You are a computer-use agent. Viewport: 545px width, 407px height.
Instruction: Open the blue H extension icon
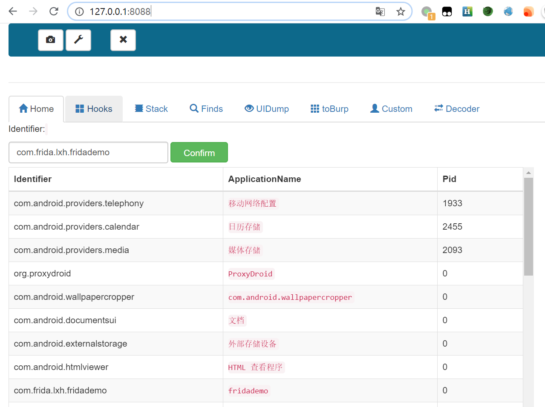pyautogui.click(x=467, y=11)
